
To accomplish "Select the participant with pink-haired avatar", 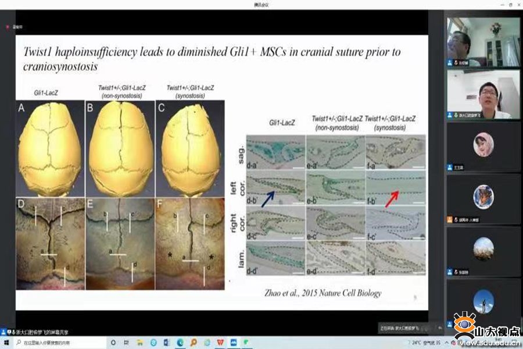I will pos(483,145).
